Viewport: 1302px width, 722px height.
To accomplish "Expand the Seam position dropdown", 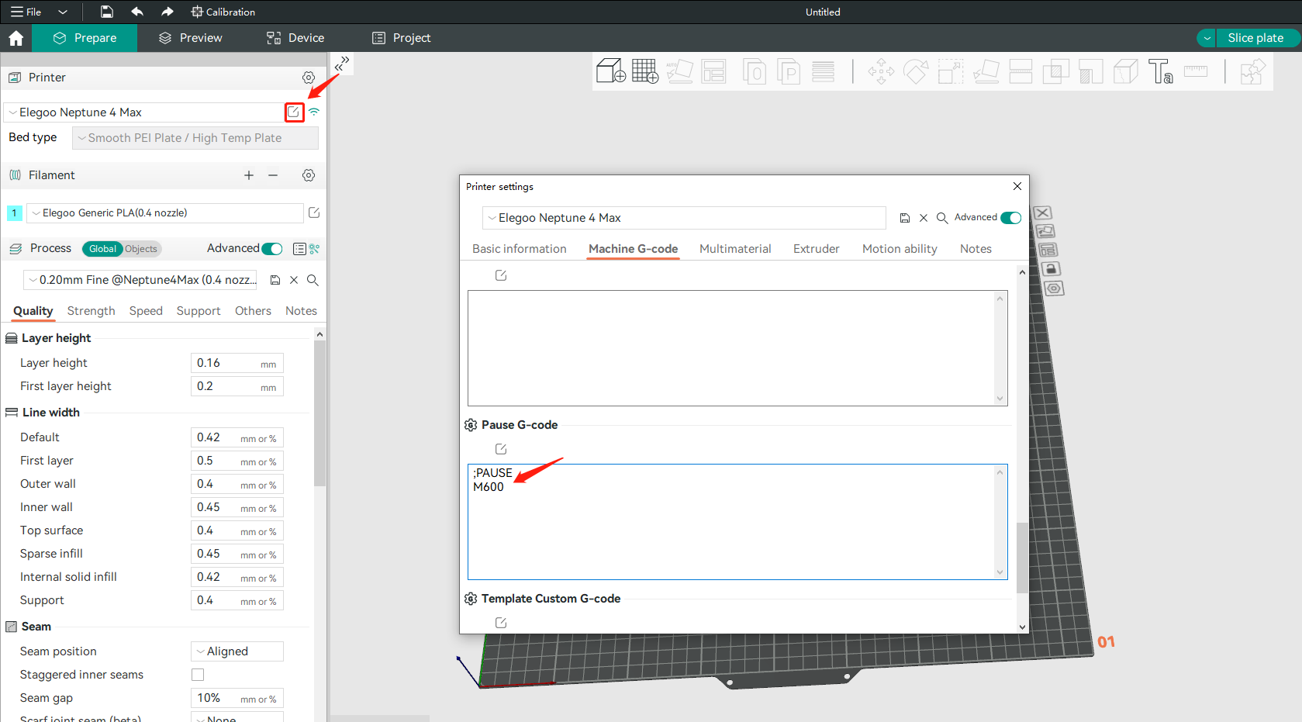I will 237,651.
